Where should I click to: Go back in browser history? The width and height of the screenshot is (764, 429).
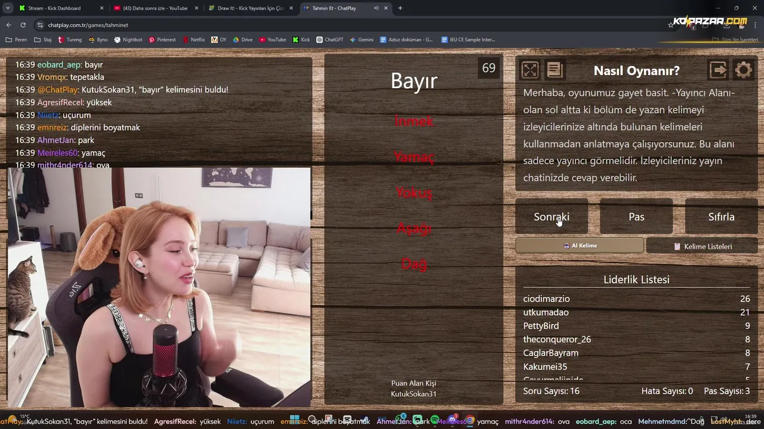pos(8,25)
